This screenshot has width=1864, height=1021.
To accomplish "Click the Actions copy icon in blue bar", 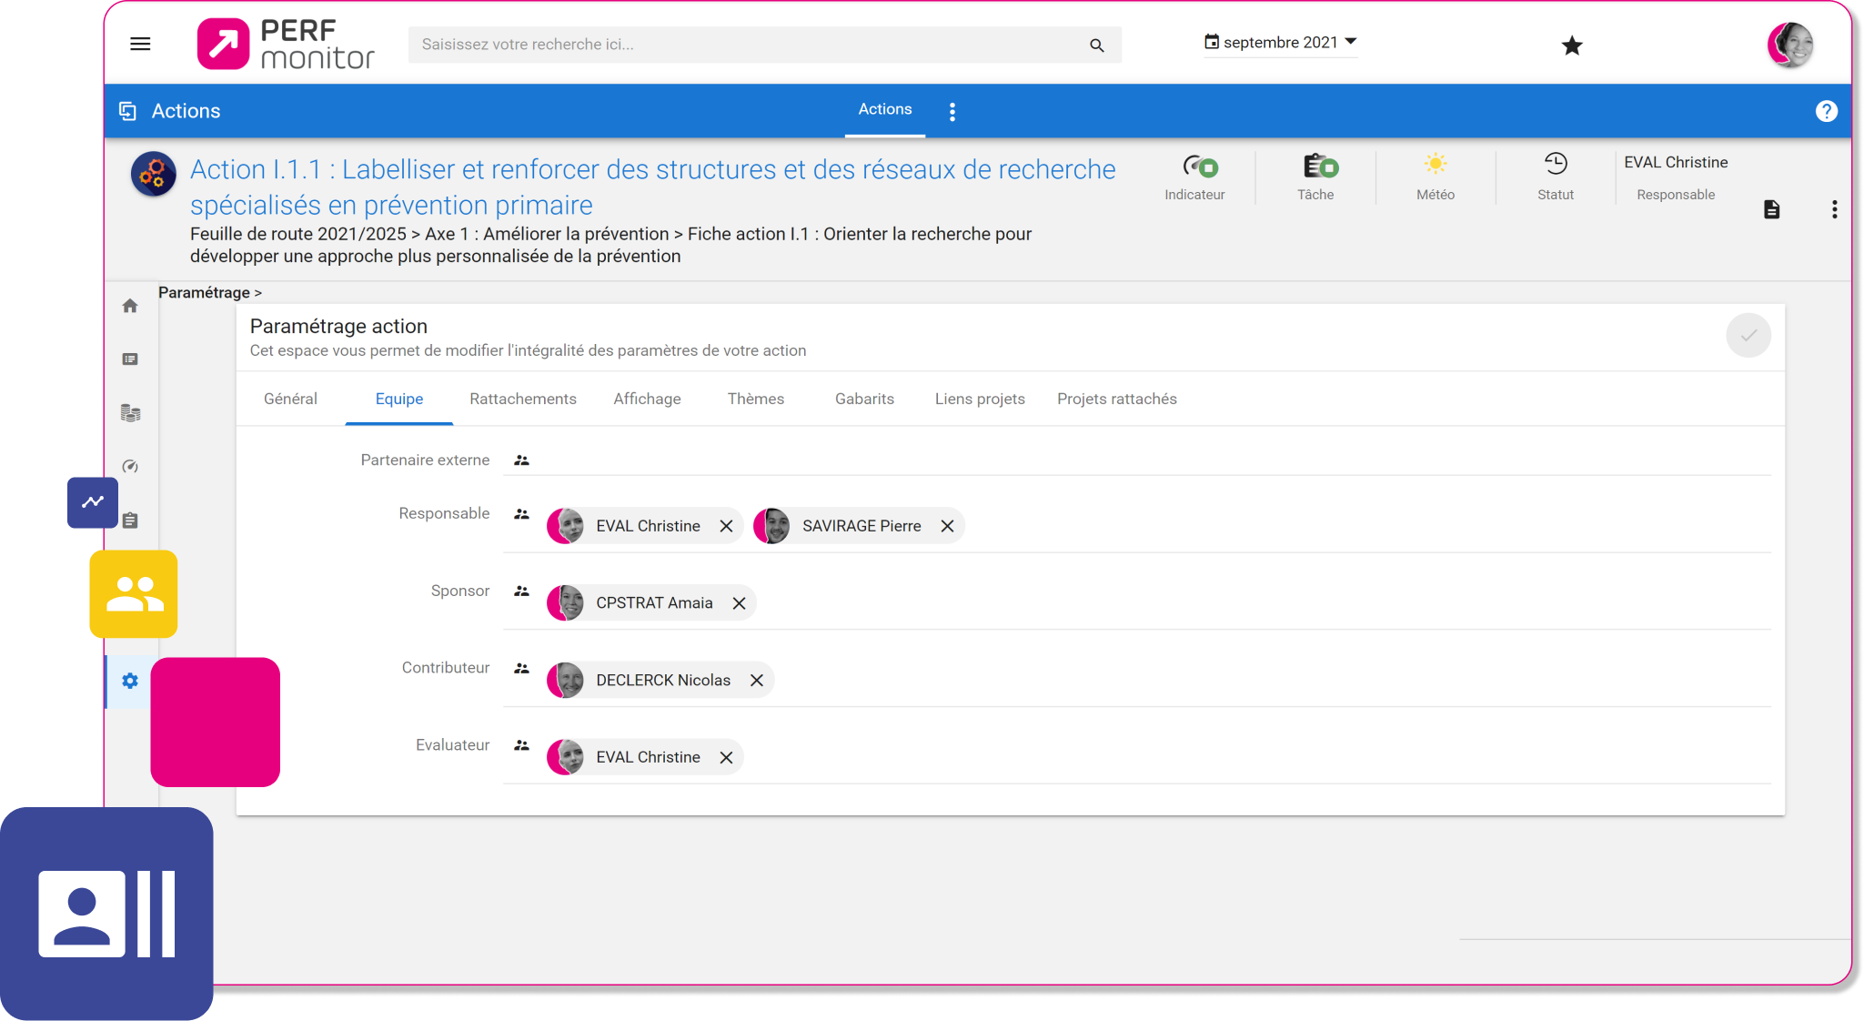I will point(128,111).
